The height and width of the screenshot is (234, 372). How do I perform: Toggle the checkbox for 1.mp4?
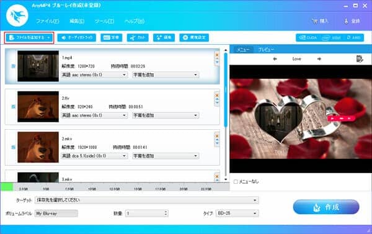pos(14,66)
